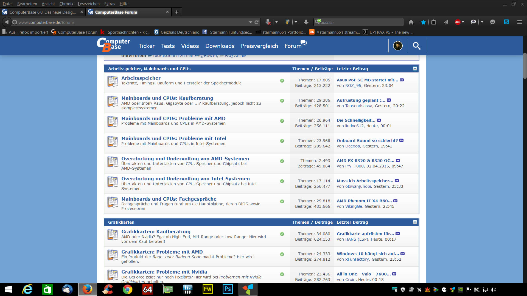This screenshot has height=296, width=527.
Task: Click the Firefox home button
Action: pyautogui.click(x=411, y=22)
